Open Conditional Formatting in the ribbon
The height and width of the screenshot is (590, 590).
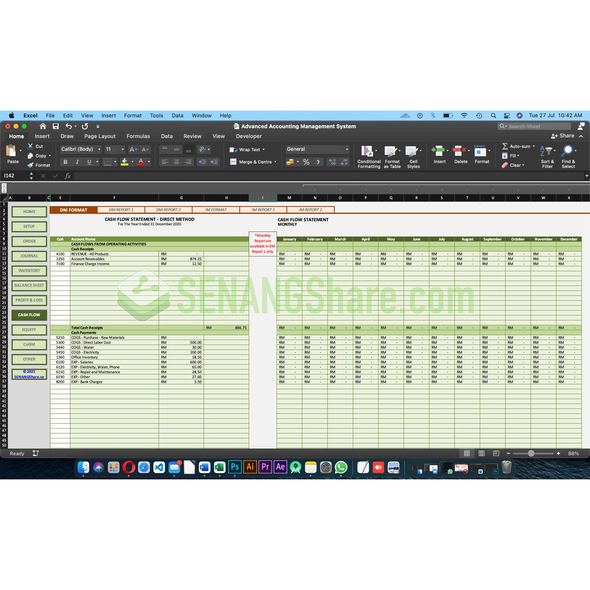point(368,152)
